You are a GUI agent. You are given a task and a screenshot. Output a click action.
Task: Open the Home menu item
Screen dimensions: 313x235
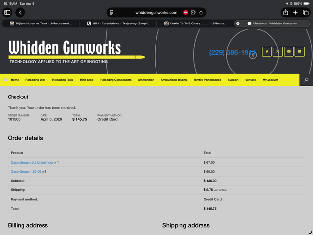tap(15, 80)
